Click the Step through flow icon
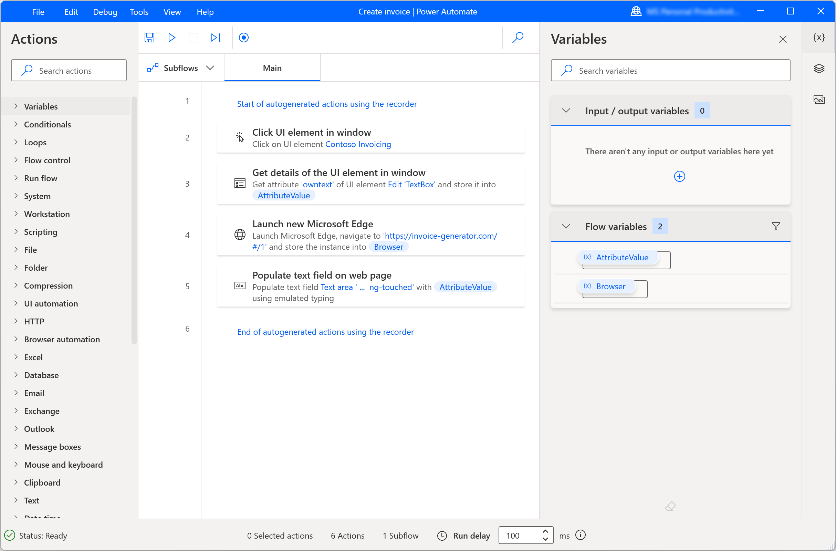The image size is (836, 551). coord(215,38)
